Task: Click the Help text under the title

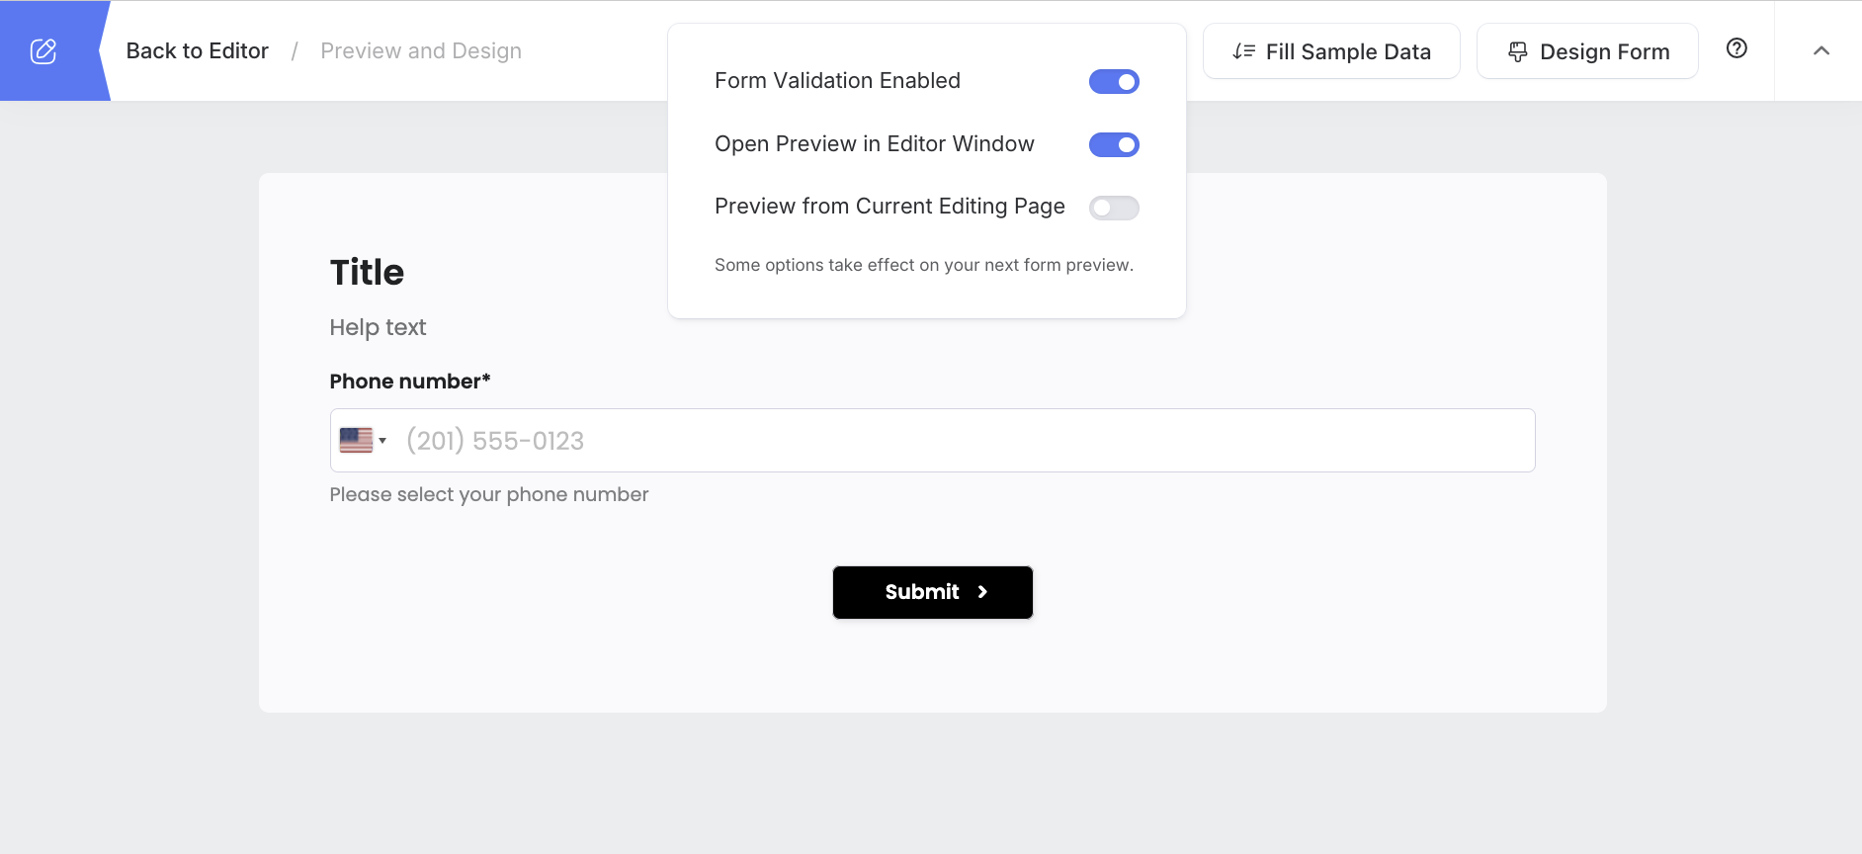Action: (x=378, y=327)
